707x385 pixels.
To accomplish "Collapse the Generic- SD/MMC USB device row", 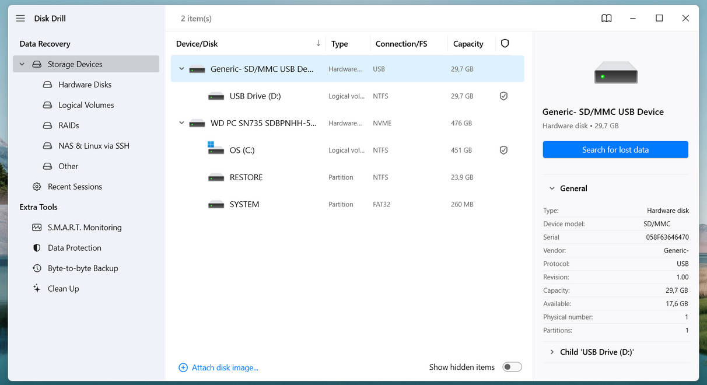I will [x=181, y=69].
